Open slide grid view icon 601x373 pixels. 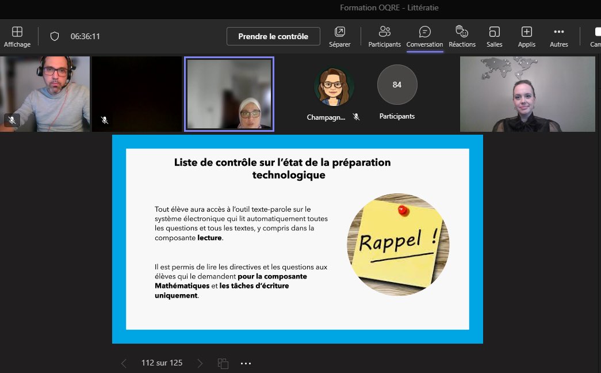pos(223,363)
